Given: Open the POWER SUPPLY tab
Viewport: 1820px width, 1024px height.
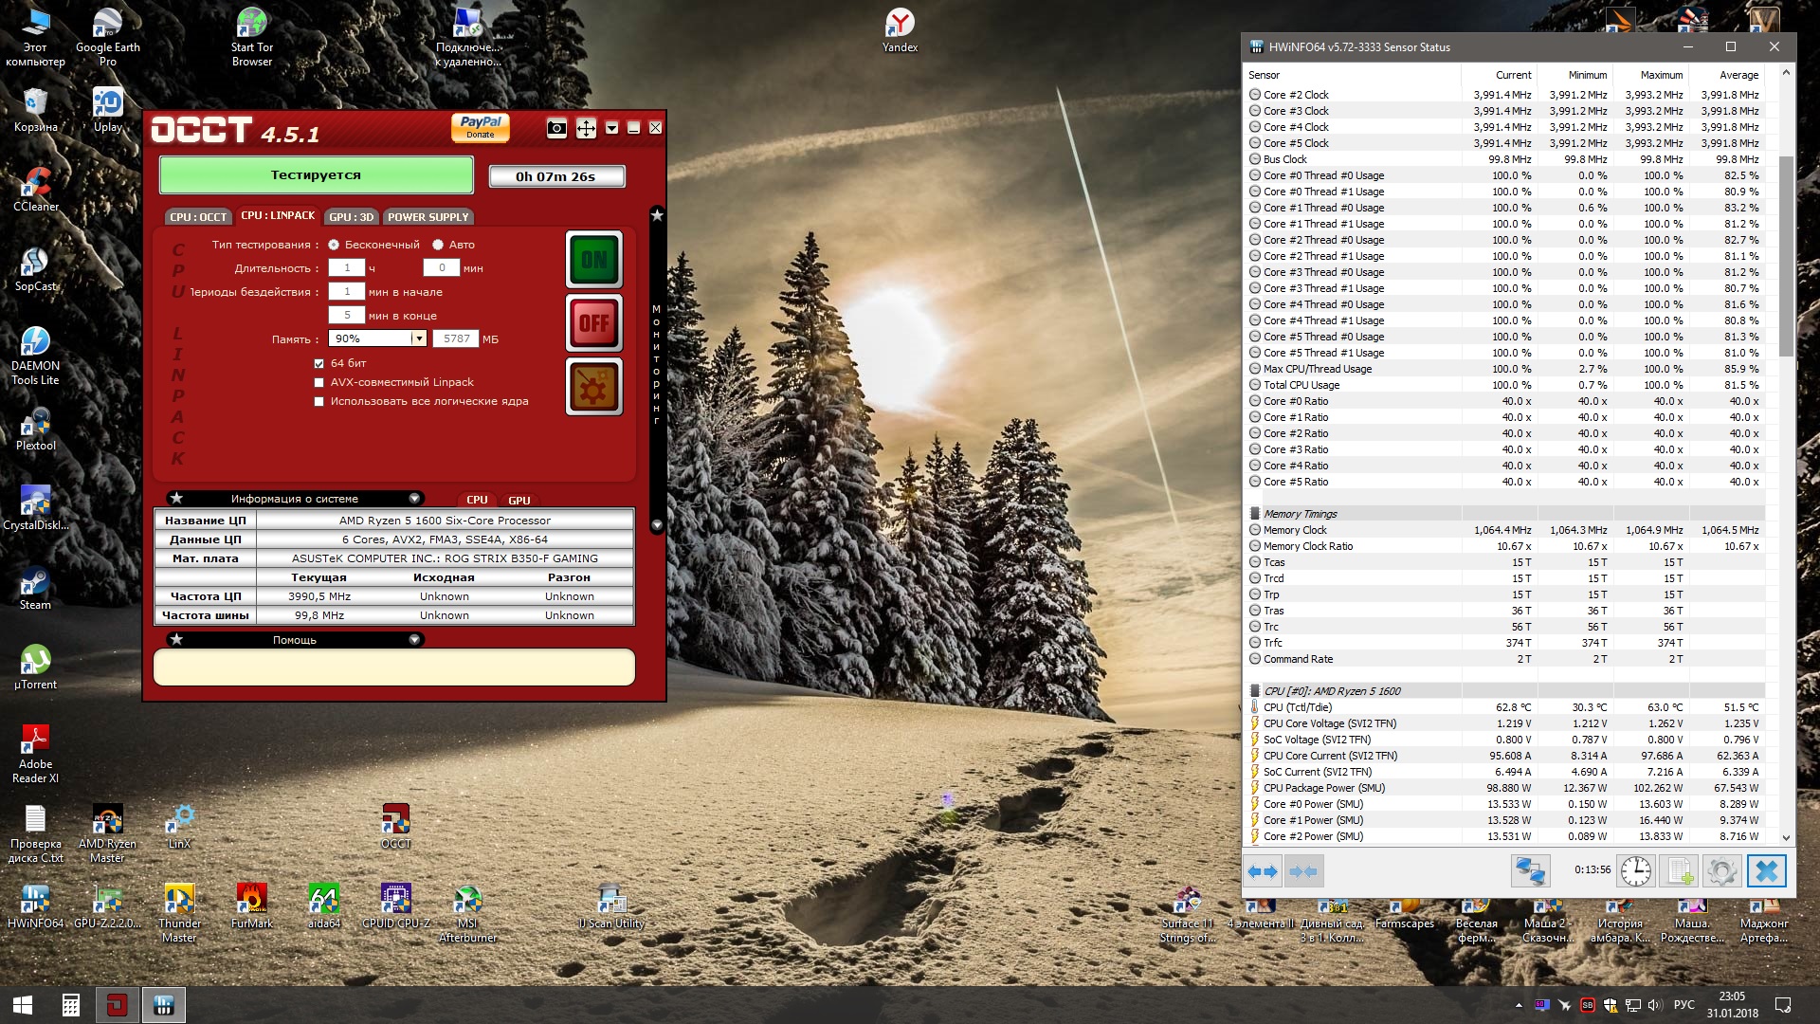Looking at the screenshot, I should tap(428, 217).
